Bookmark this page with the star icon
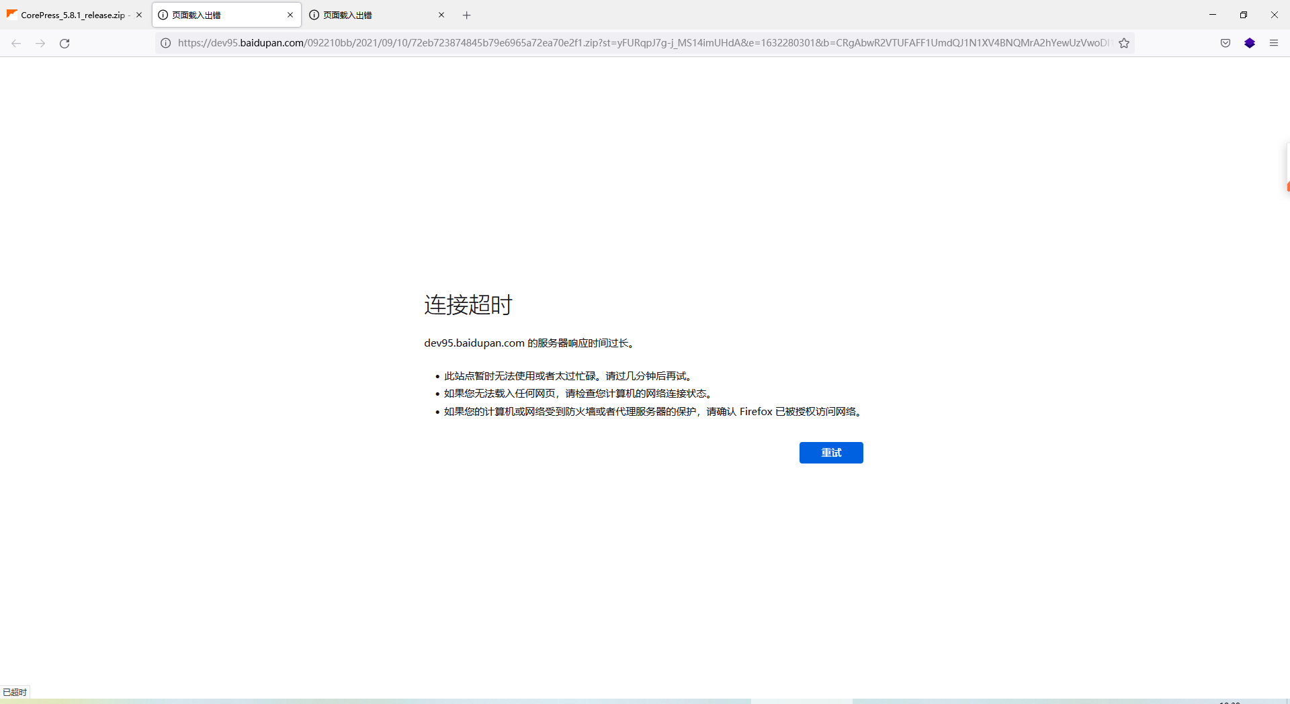The image size is (1290, 704). point(1124,43)
